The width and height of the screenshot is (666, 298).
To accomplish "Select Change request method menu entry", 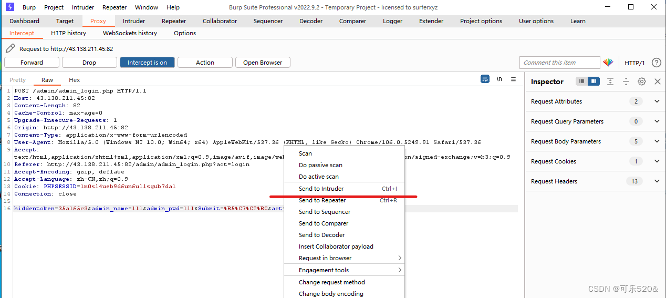I will pyautogui.click(x=344, y=282).
